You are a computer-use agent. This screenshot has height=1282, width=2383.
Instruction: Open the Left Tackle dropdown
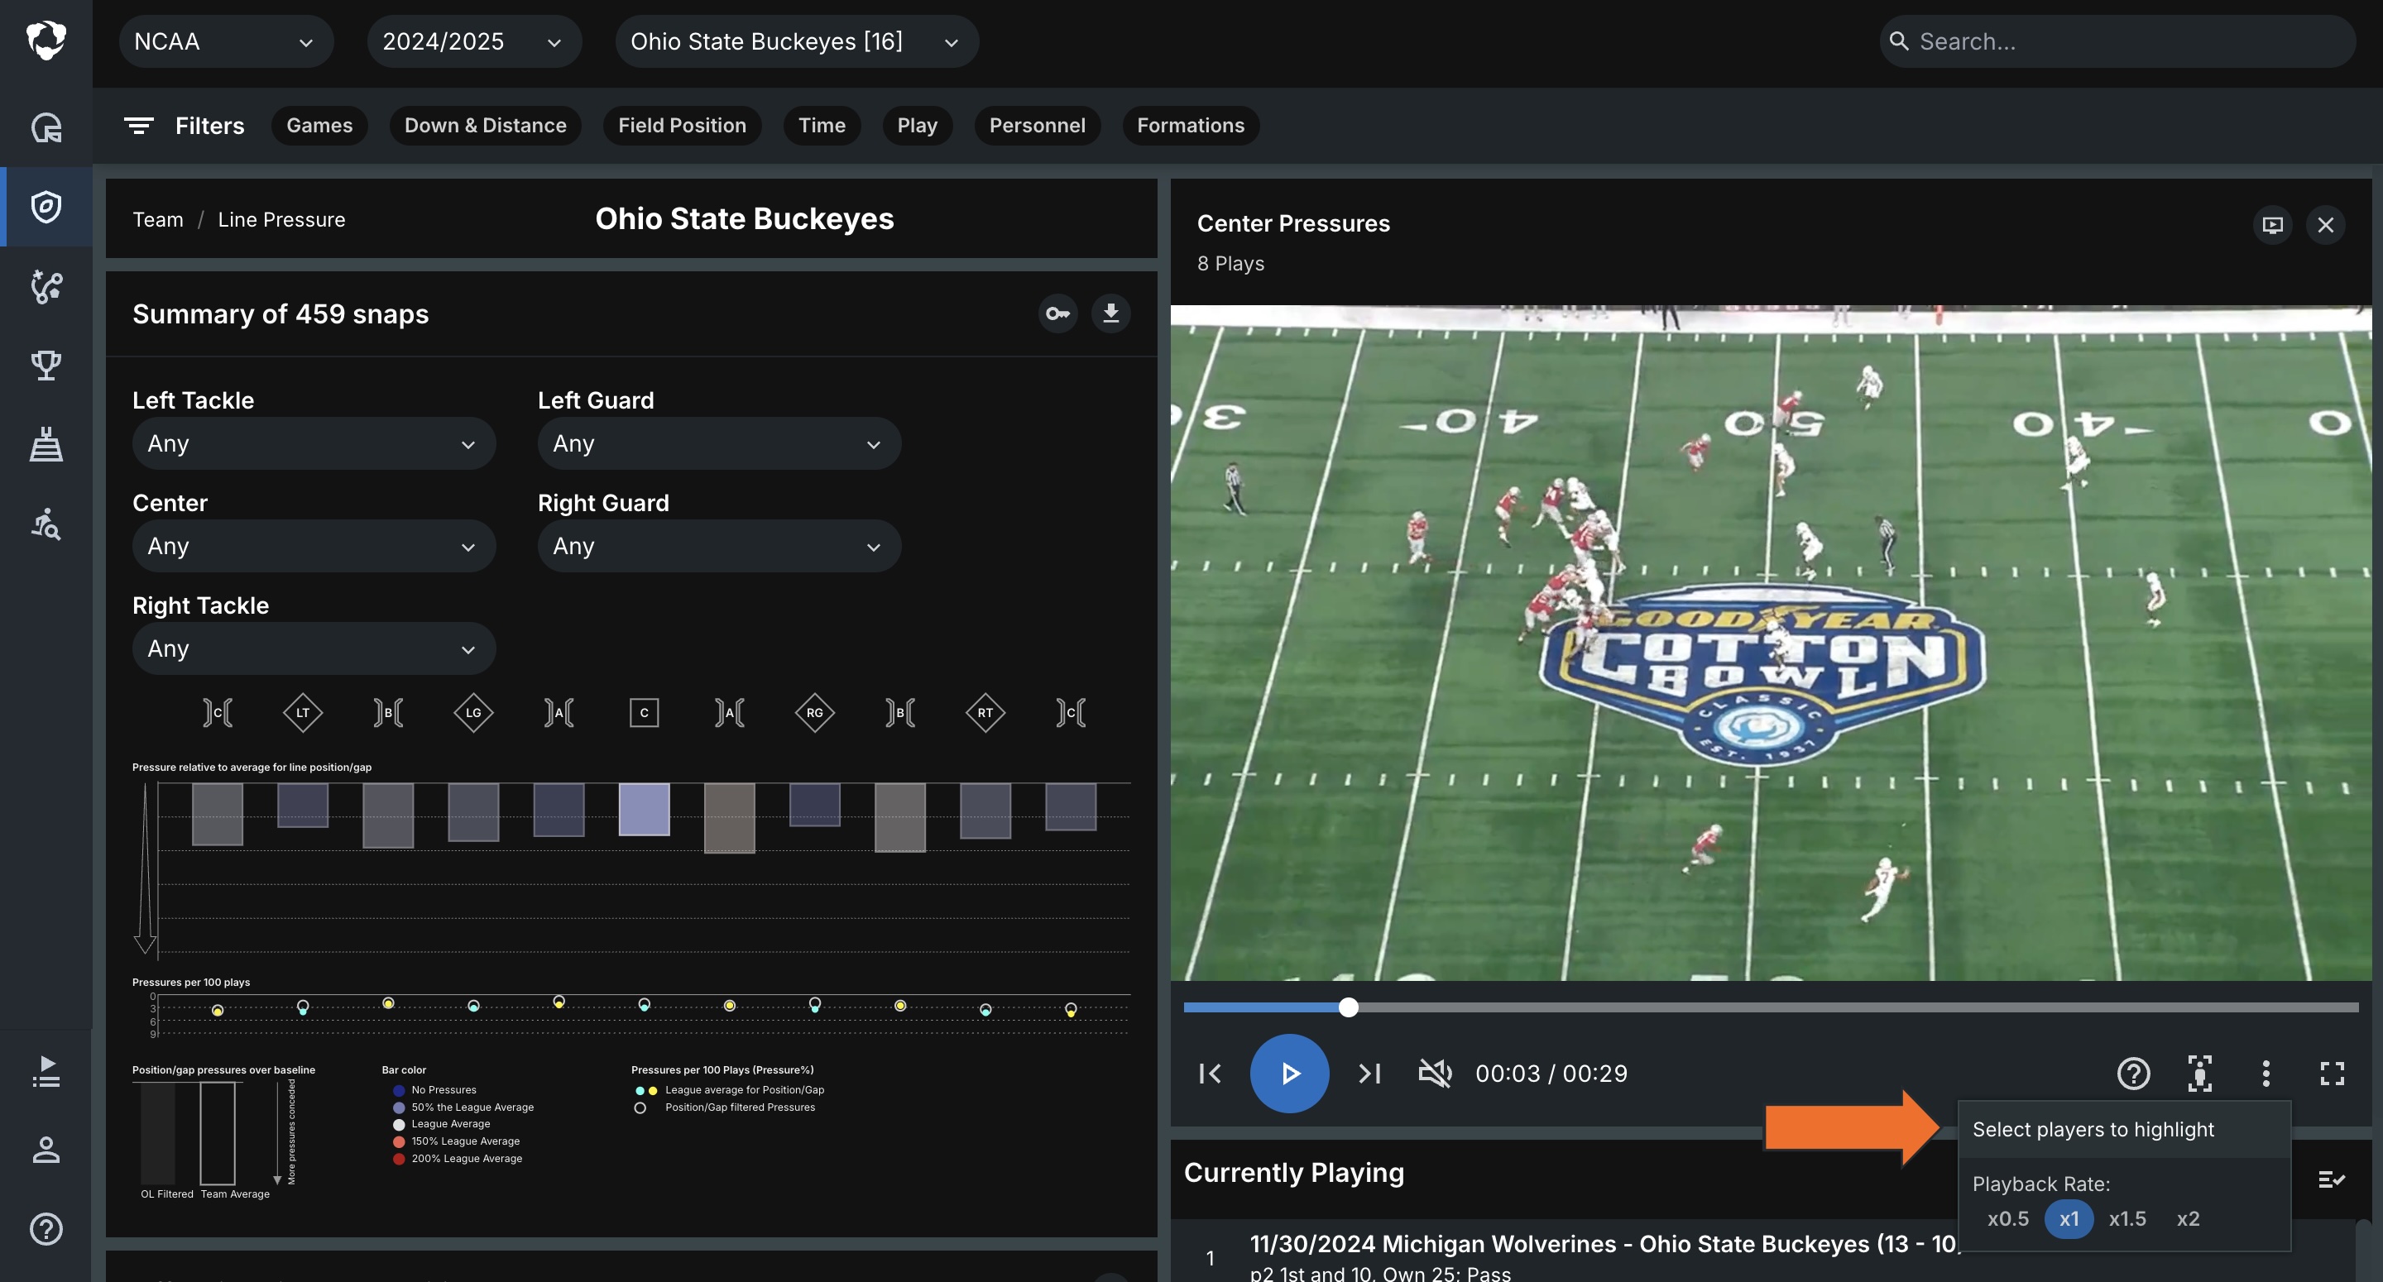click(x=314, y=443)
